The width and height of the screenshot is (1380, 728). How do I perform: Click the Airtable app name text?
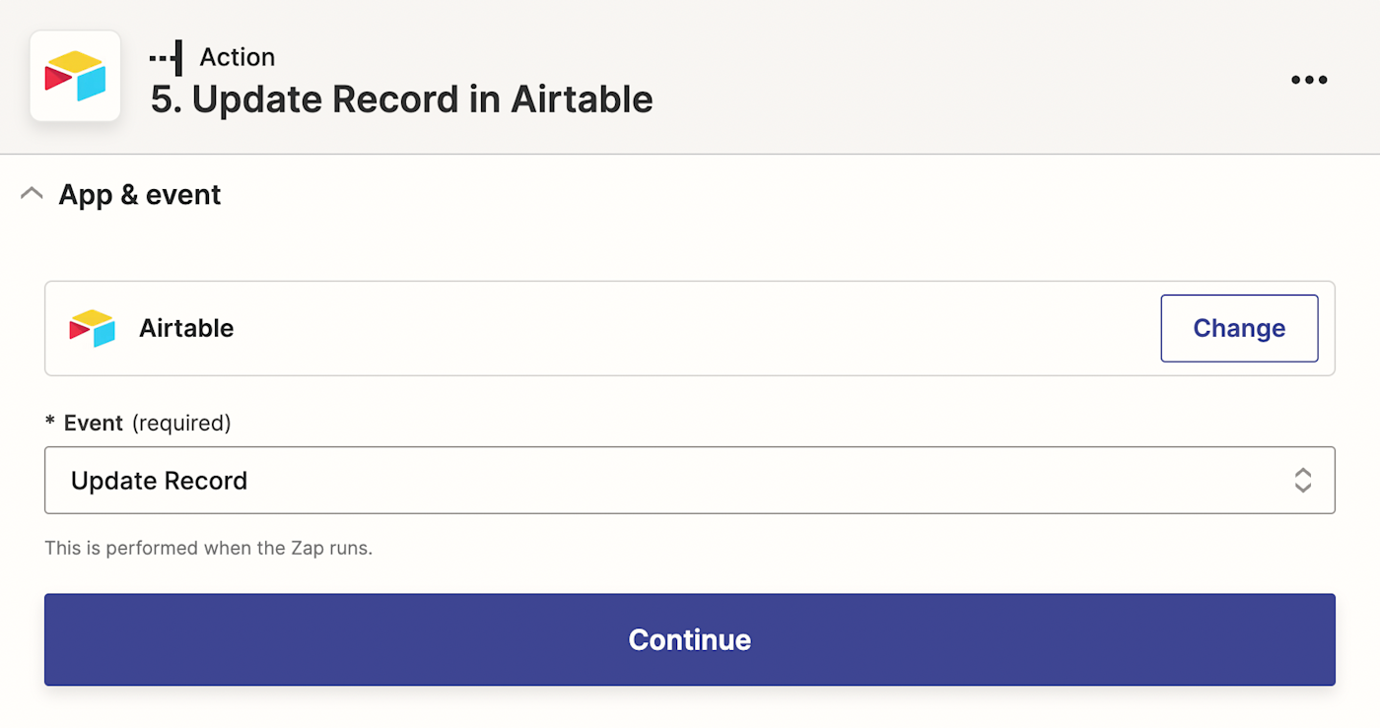click(186, 328)
